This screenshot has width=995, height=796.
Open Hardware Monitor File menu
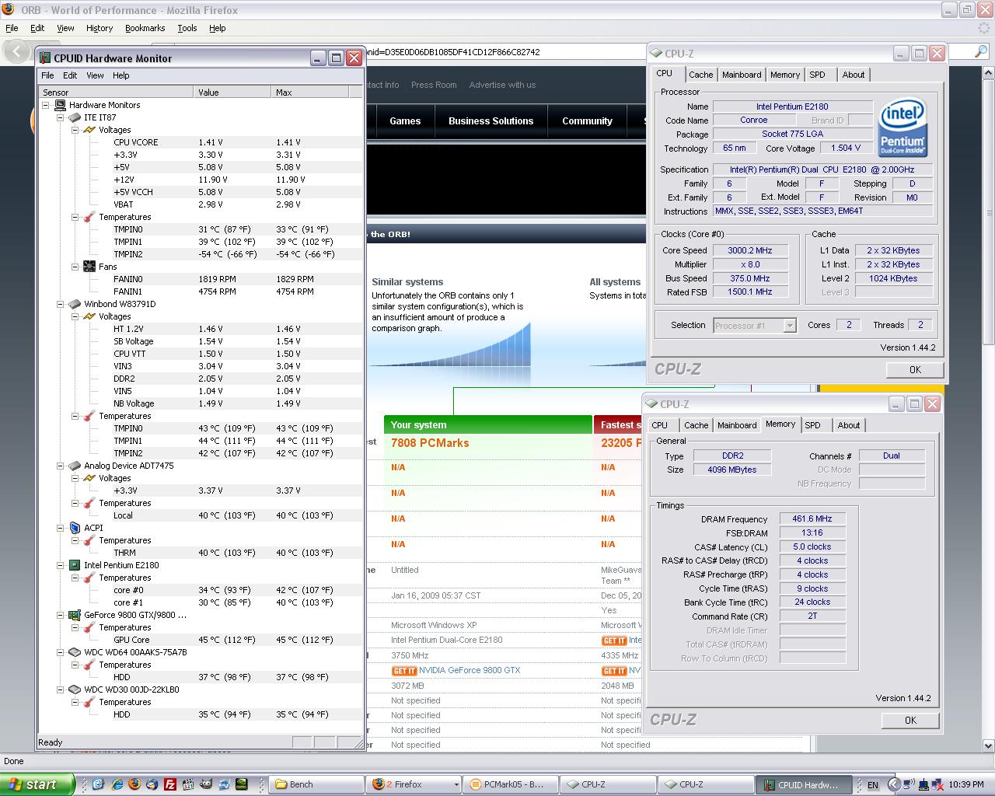(47, 75)
